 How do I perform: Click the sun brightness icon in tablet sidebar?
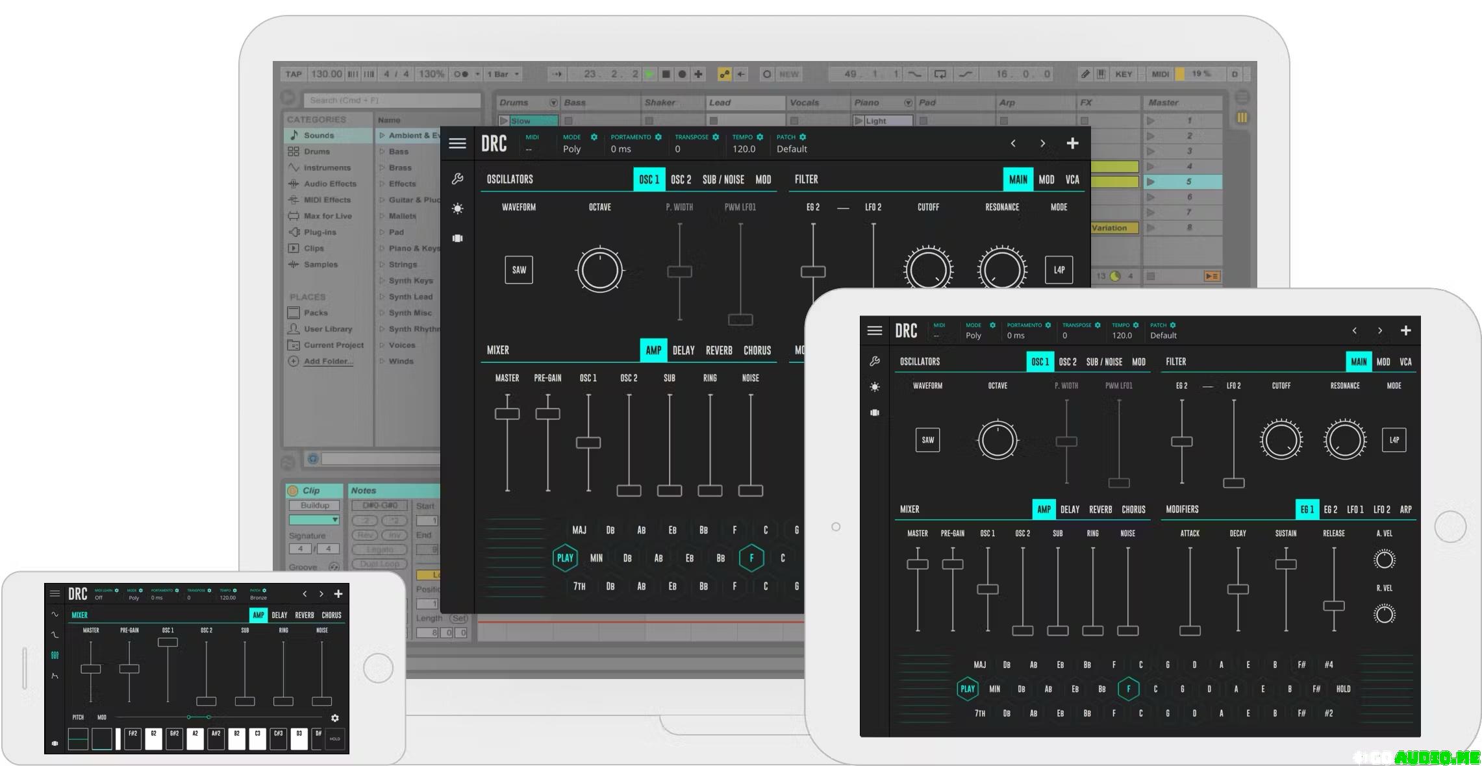[874, 387]
